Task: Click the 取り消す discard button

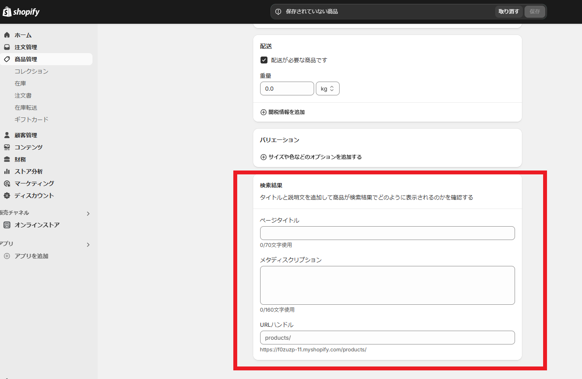Action: [x=509, y=12]
